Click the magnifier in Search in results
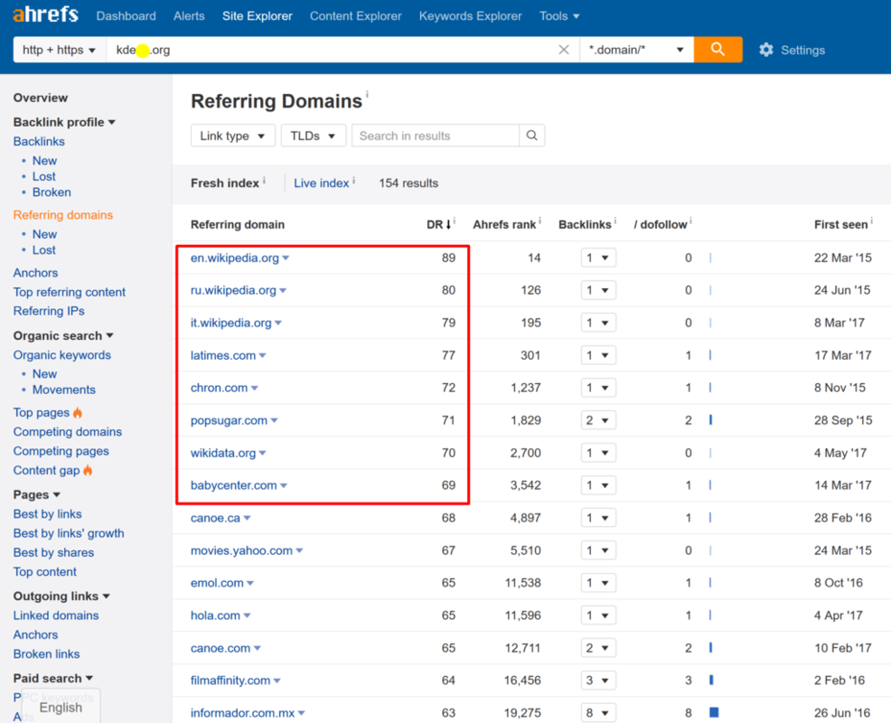This screenshot has height=723, width=891. [x=532, y=136]
